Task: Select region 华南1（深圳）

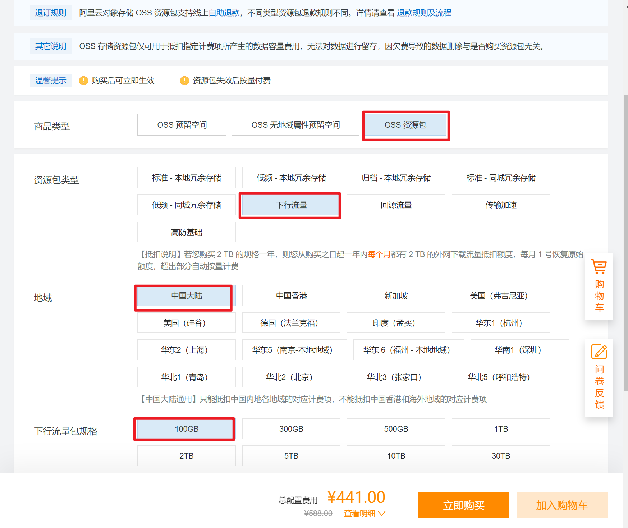Action: pyautogui.click(x=520, y=350)
